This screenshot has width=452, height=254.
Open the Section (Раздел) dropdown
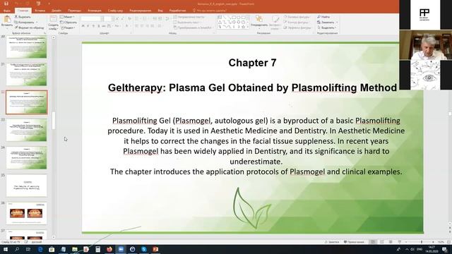pos(68,28)
